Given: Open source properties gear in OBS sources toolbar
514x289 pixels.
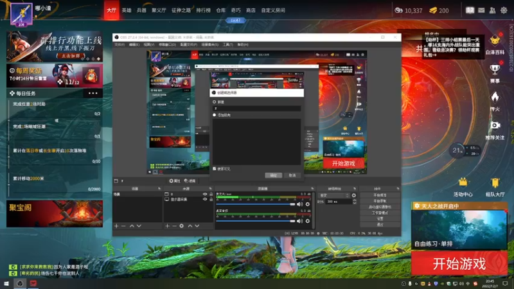Looking at the screenshot, I should click(x=182, y=226).
